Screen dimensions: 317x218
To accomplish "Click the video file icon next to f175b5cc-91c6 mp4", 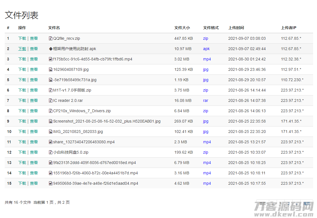I will point(51,59).
